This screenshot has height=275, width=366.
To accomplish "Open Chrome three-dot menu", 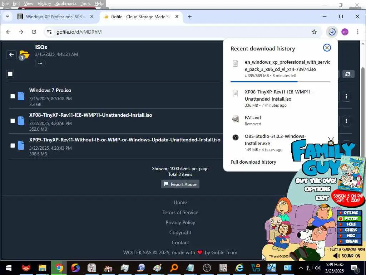I will point(357,32).
